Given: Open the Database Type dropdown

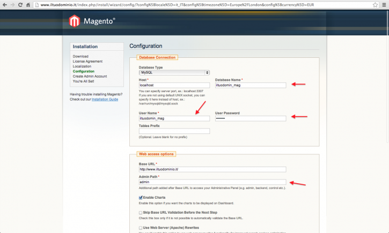Looking at the screenshot, I should point(174,72).
